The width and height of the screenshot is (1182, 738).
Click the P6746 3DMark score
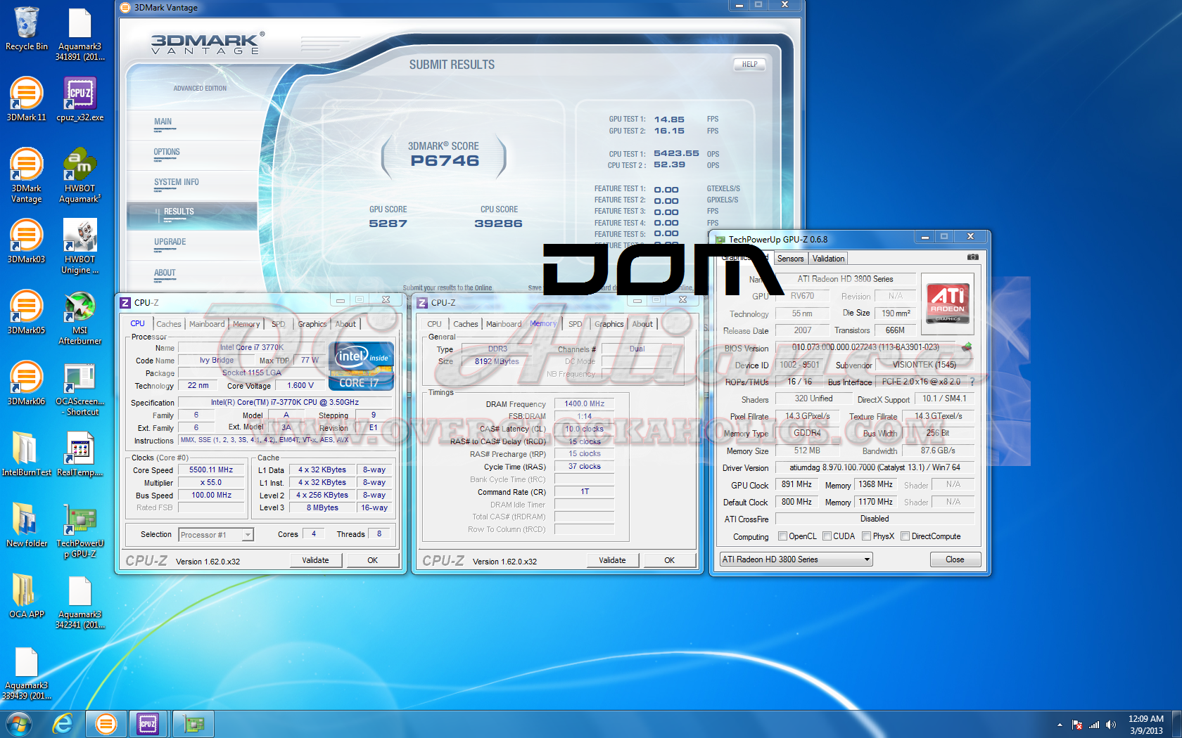pos(445,160)
